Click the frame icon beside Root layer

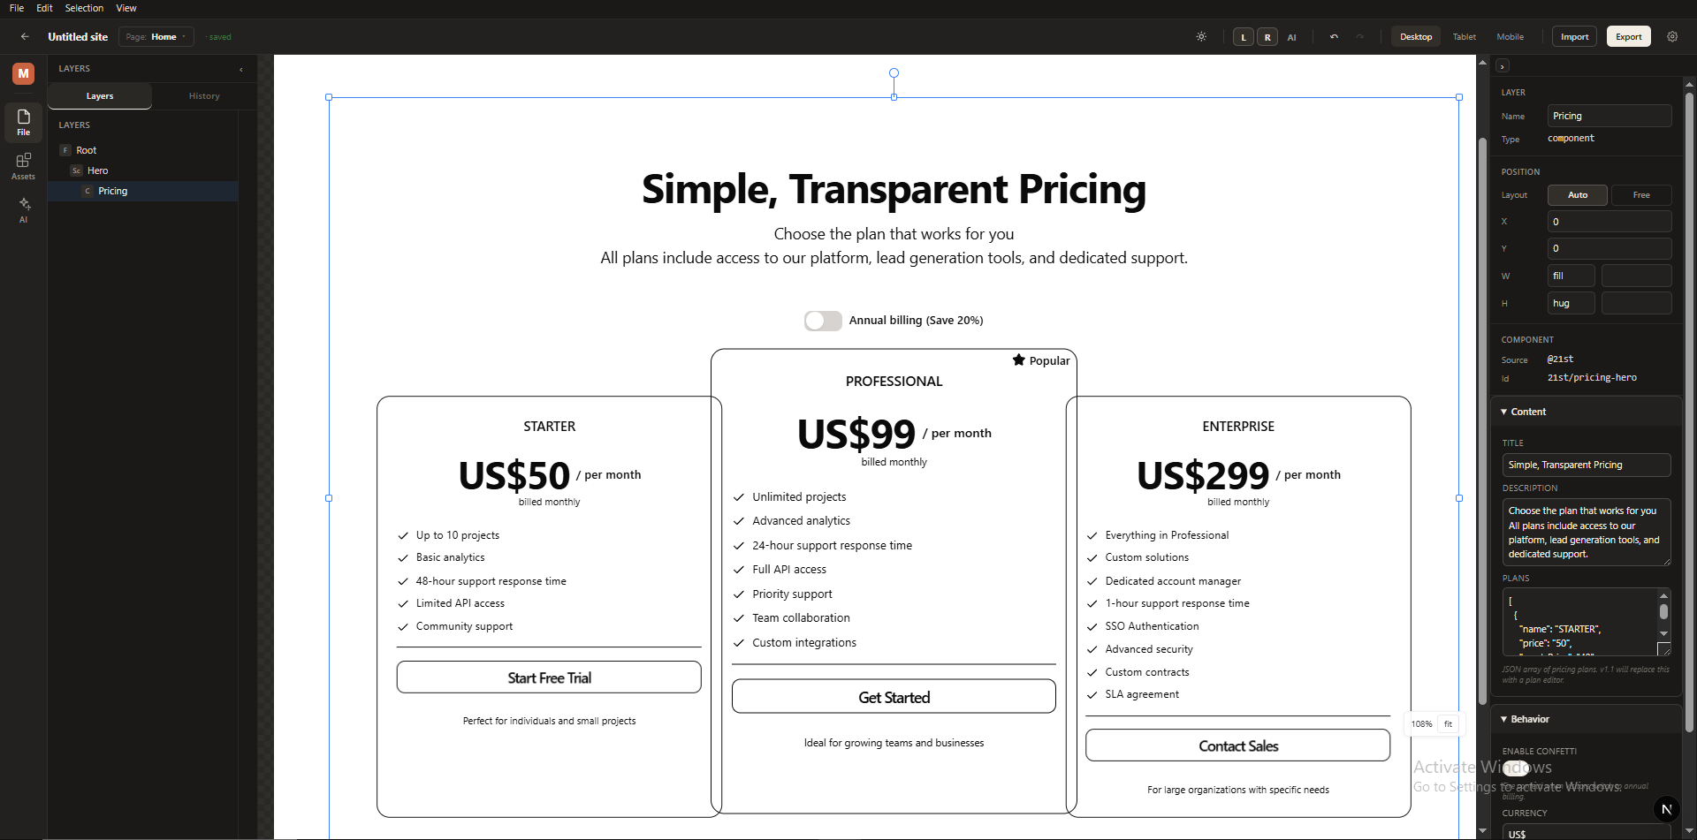(x=65, y=150)
